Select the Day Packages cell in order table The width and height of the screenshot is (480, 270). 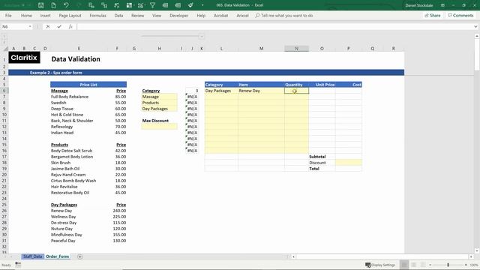(x=221, y=91)
